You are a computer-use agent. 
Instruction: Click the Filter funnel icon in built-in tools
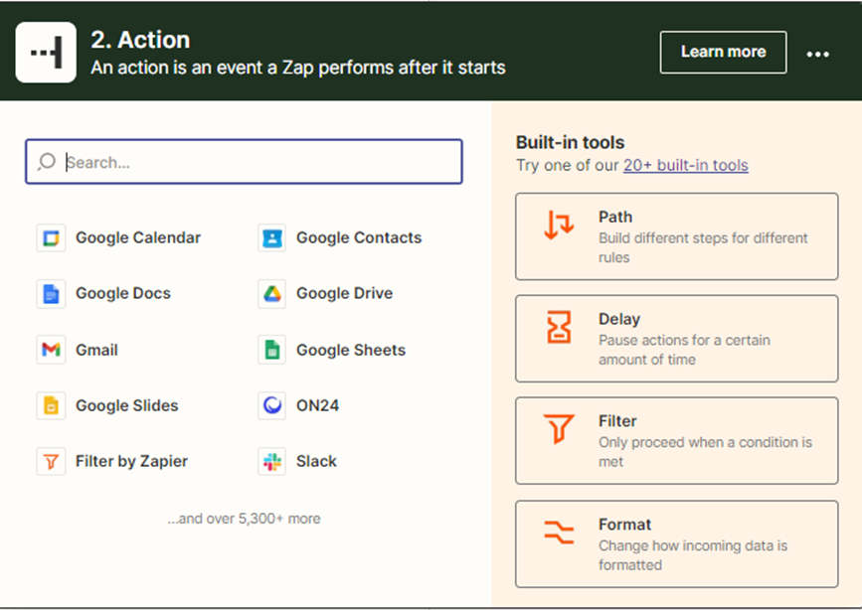pos(559,428)
